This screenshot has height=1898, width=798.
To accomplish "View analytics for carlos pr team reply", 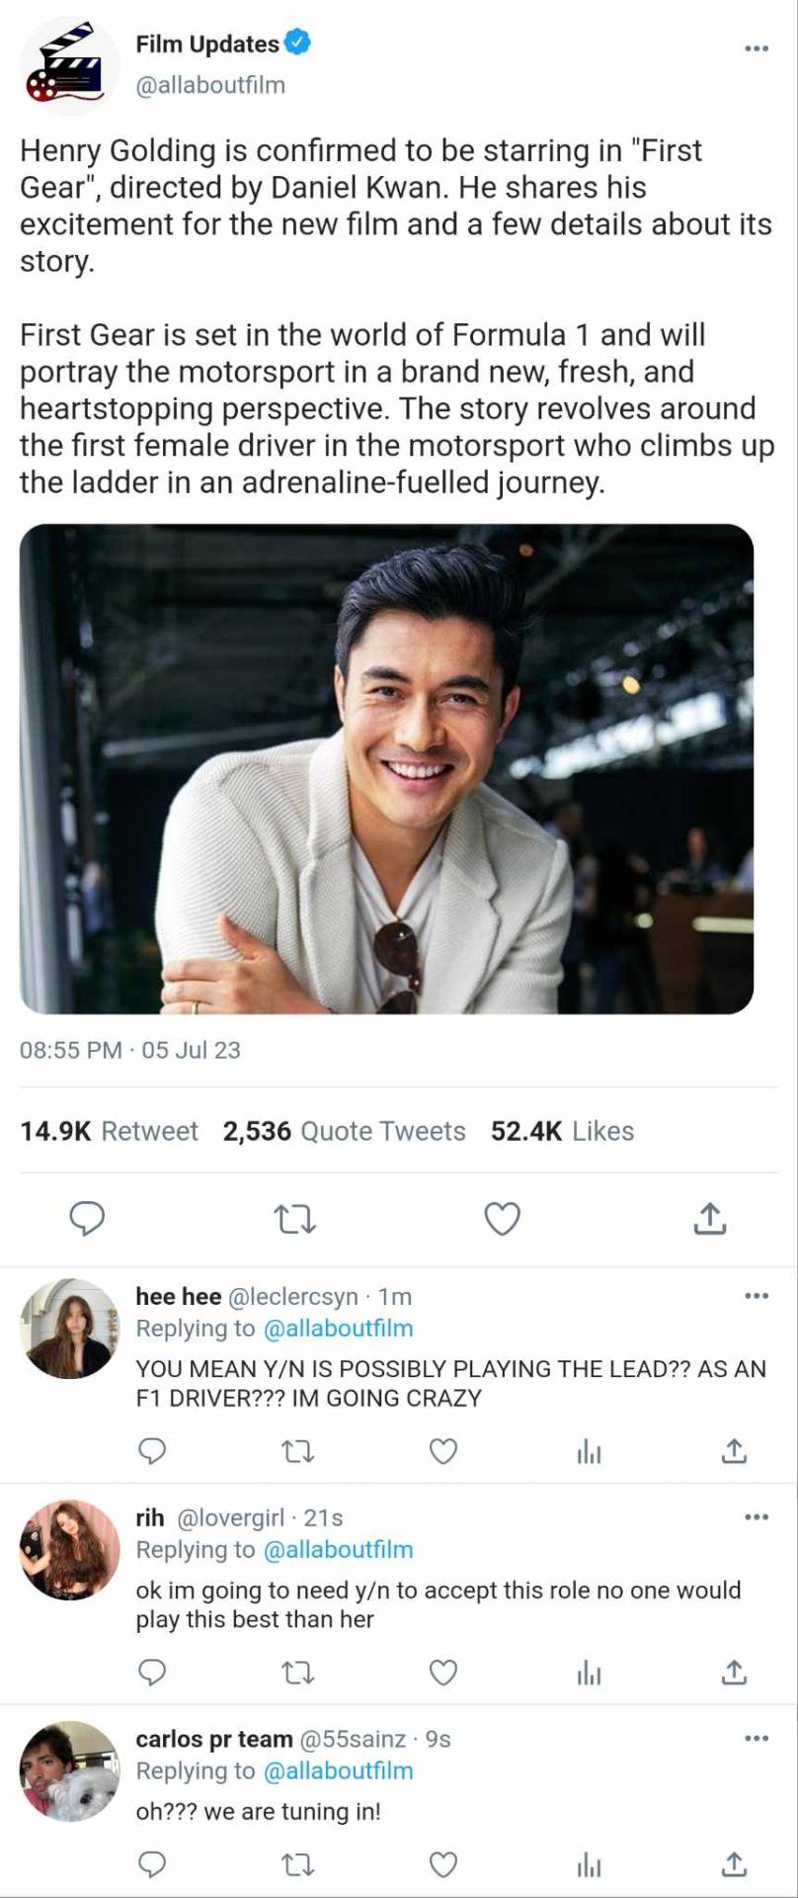I will [x=589, y=1865].
